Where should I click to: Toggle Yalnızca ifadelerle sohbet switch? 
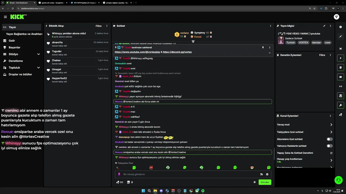[x=330, y=146]
